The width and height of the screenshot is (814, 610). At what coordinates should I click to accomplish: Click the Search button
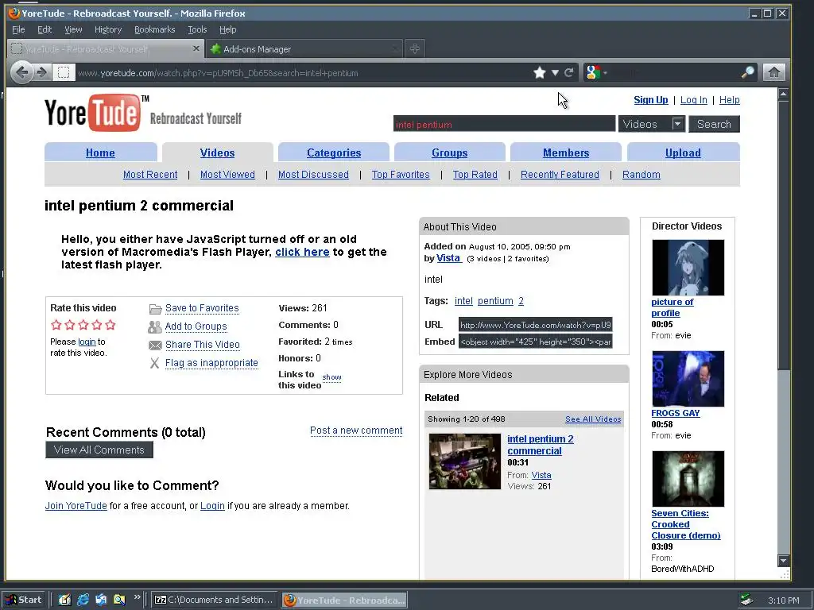pos(714,124)
